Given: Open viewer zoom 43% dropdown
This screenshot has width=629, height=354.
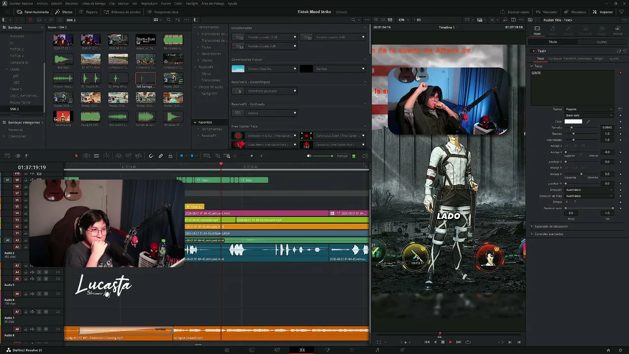Looking at the screenshot, I should [x=403, y=20].
